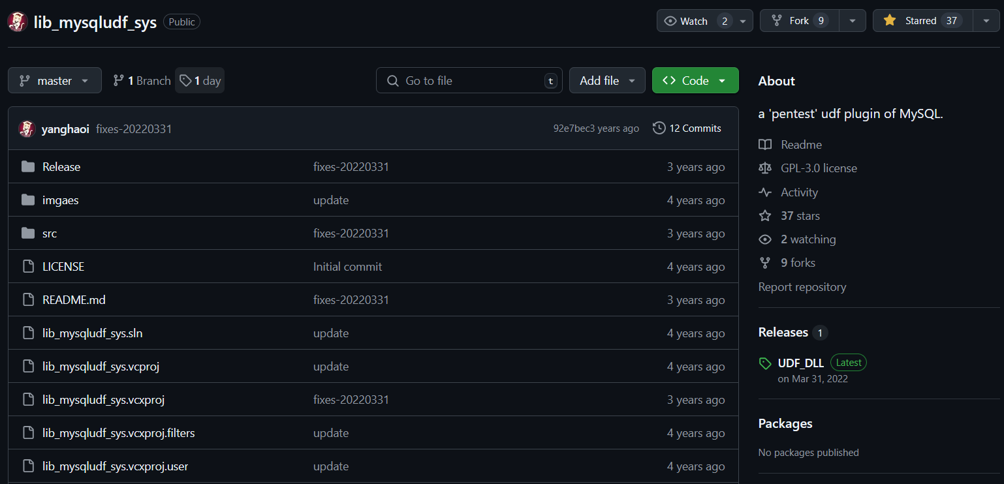The width and height of the screenshot is (1004, 484).
Task: Click the lib_mysqludf_sys.vcxproj.filters file icon
Action: point(28,433)
